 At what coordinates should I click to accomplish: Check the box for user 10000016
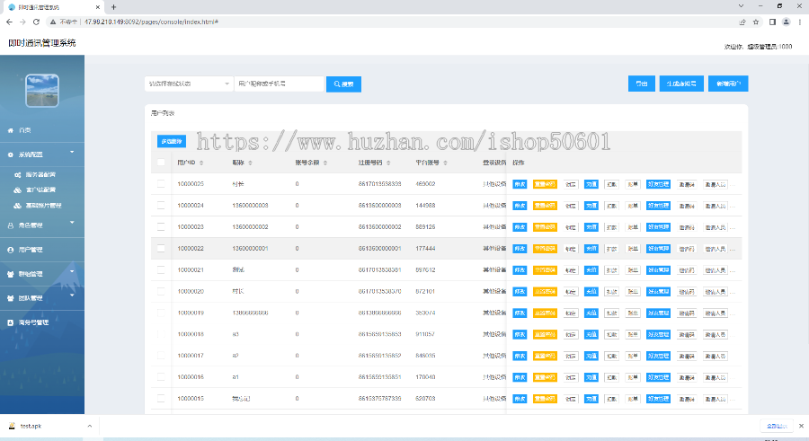(x=161, y=377)
